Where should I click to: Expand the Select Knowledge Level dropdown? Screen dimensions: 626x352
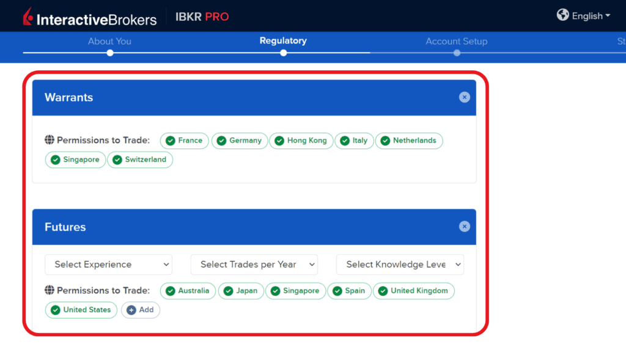[400, 265]
